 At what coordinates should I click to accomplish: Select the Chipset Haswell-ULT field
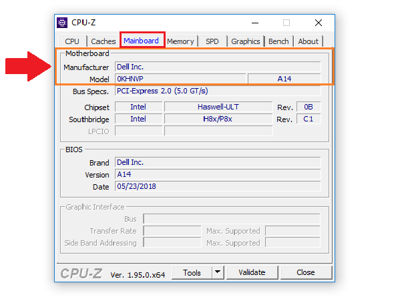tap(218, 107)
